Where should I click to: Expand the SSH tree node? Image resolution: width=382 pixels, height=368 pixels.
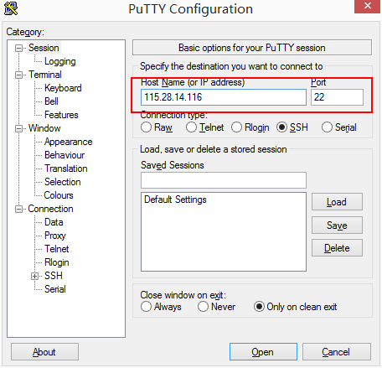tap(34, 276)
